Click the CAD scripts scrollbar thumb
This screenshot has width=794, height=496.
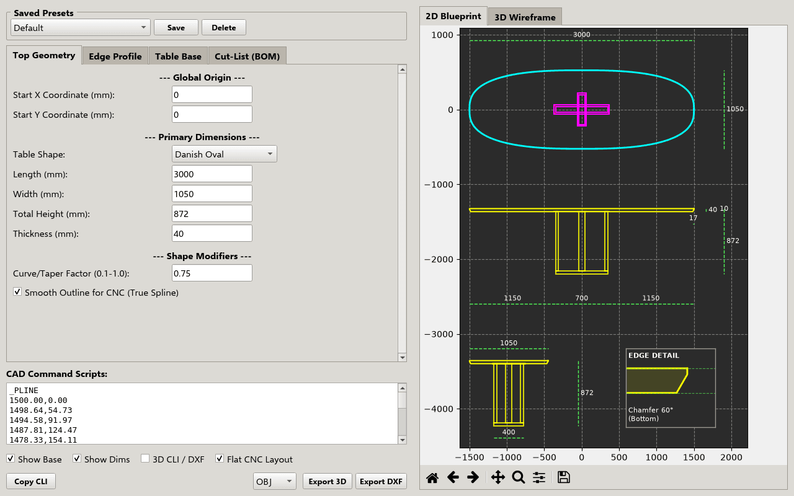[x=403, y=401]
